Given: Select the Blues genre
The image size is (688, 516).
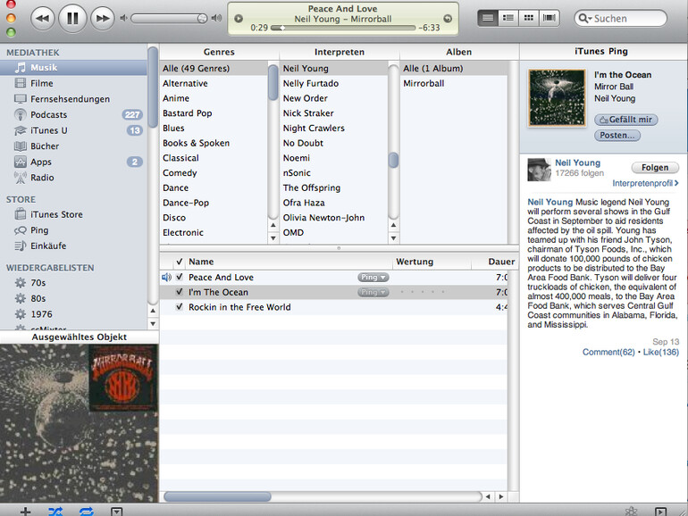Looking at the screenshot, I should (x=214, y=128).
